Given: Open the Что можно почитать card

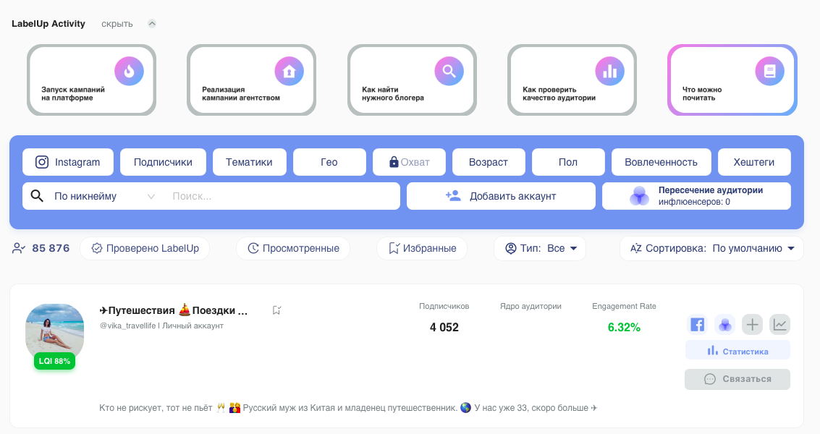Looking at the screenshot, I should [x=732, y=80].
